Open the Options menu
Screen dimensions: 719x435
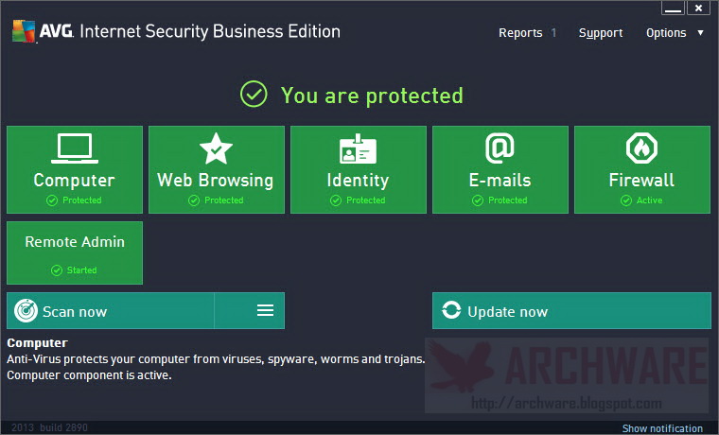tap(666, 33)
